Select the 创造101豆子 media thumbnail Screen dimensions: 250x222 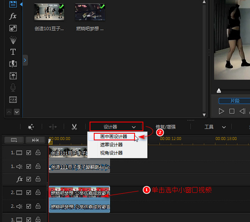click(49, 12)
